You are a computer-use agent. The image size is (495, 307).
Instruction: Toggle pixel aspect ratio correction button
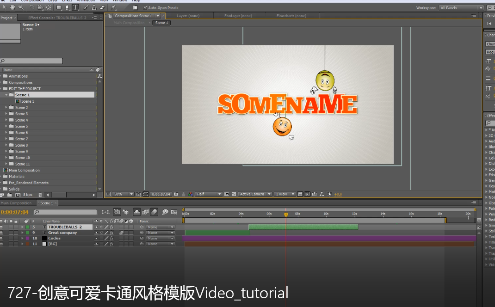[x=300, y=194]
